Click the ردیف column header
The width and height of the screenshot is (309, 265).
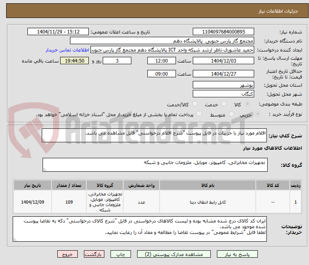[x=295, y=185]
